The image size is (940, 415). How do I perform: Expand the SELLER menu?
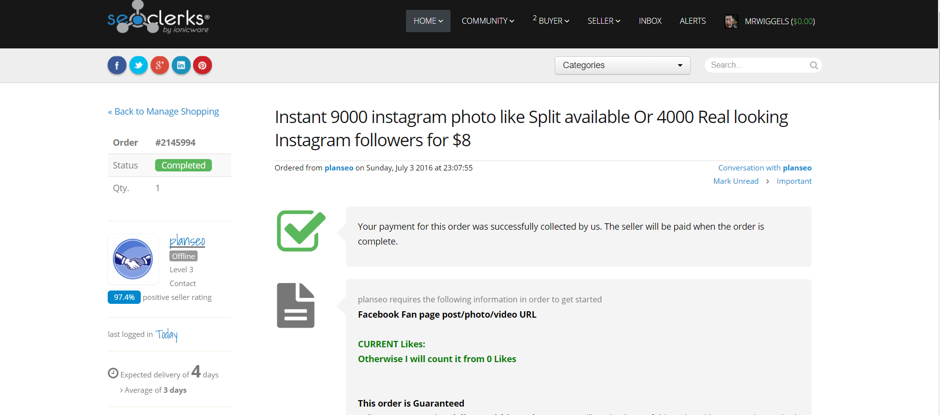pyautogui.click(x=604, y=21)
